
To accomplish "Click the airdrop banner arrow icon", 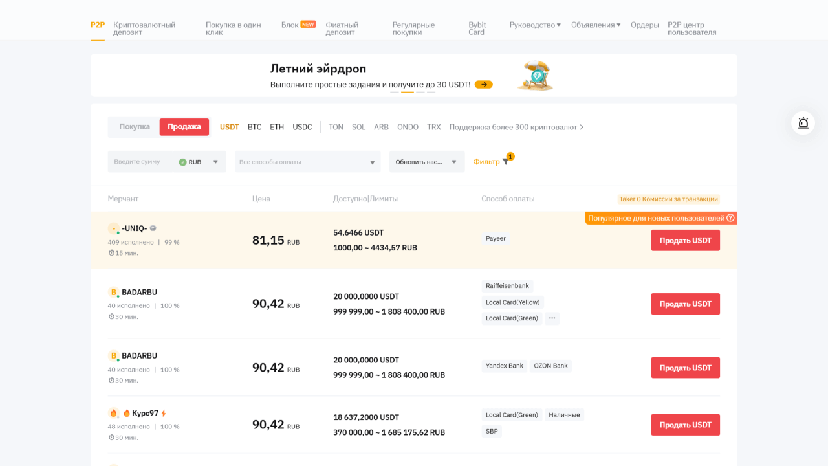I will [483, 85].
